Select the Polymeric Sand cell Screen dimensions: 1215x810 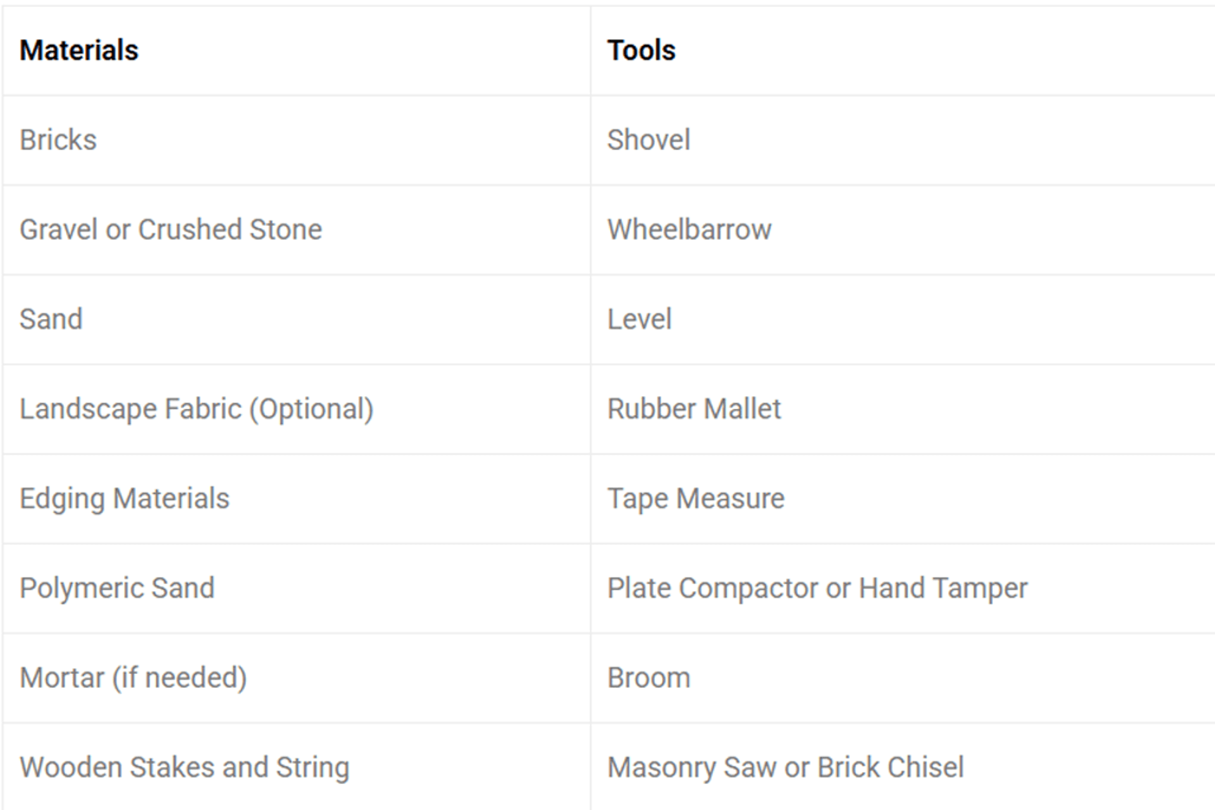pos(117,588)
